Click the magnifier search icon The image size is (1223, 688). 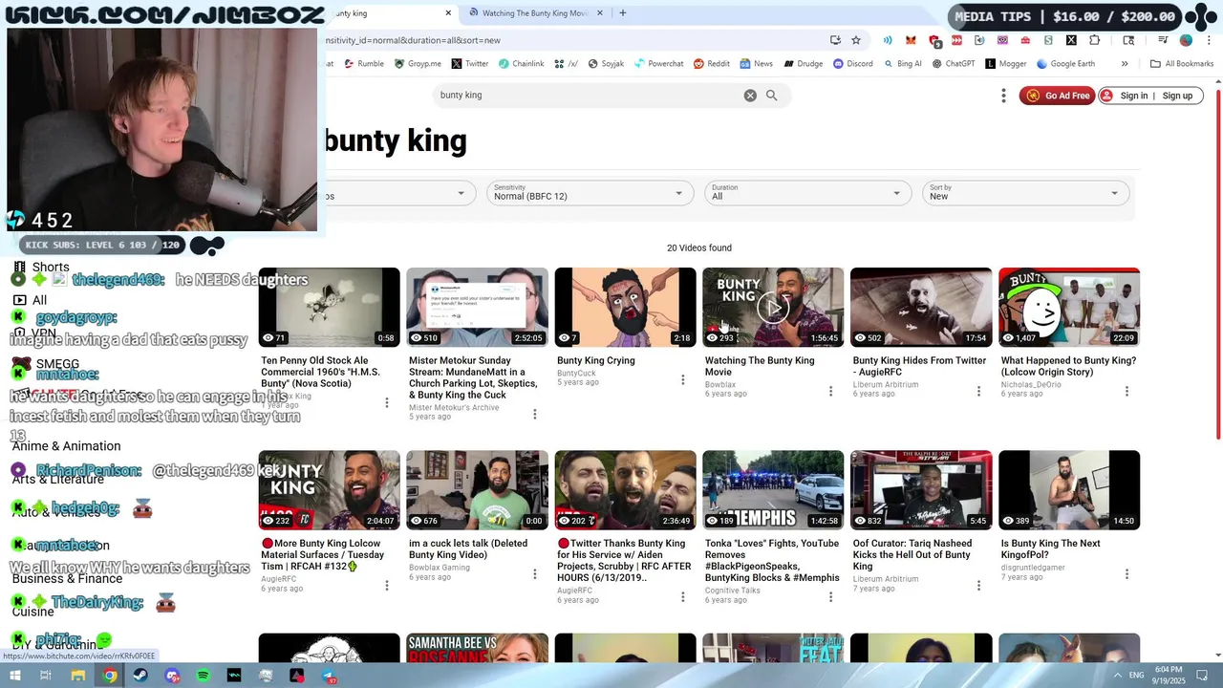pos(771,96)
